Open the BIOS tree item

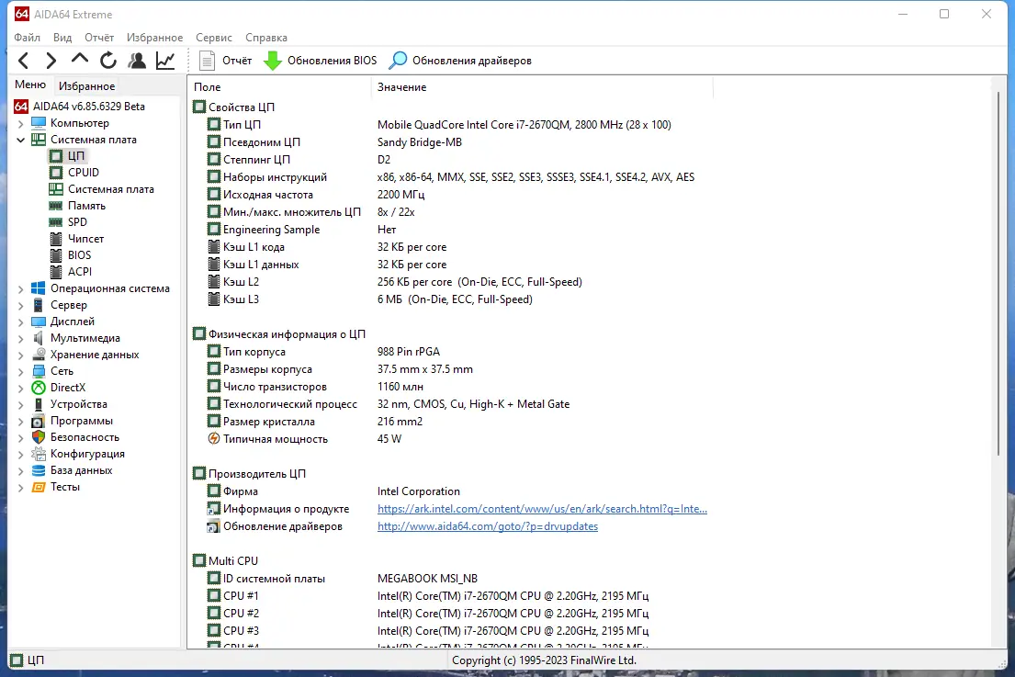click(x=72, y=255)
